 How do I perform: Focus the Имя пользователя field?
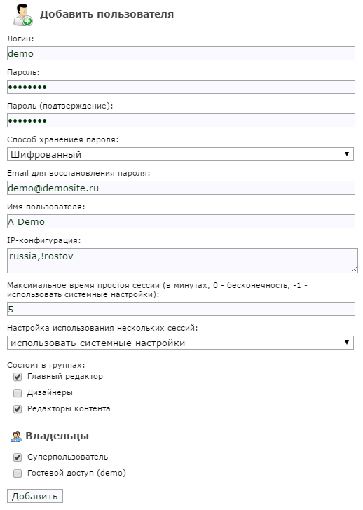coord(181,221)
